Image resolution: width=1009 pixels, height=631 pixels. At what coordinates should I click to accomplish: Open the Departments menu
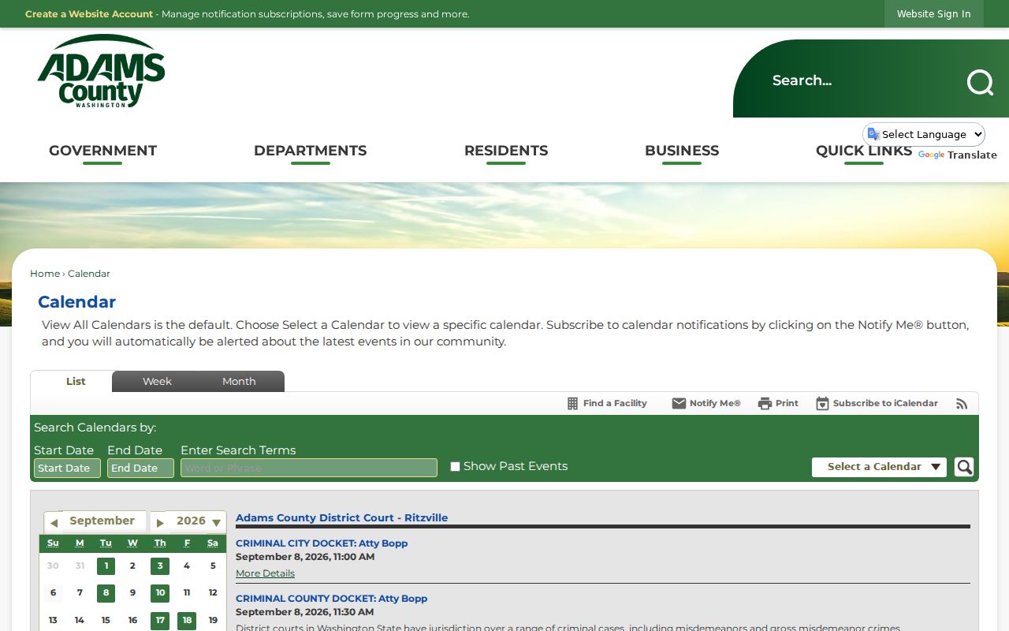tap(310, 151)
